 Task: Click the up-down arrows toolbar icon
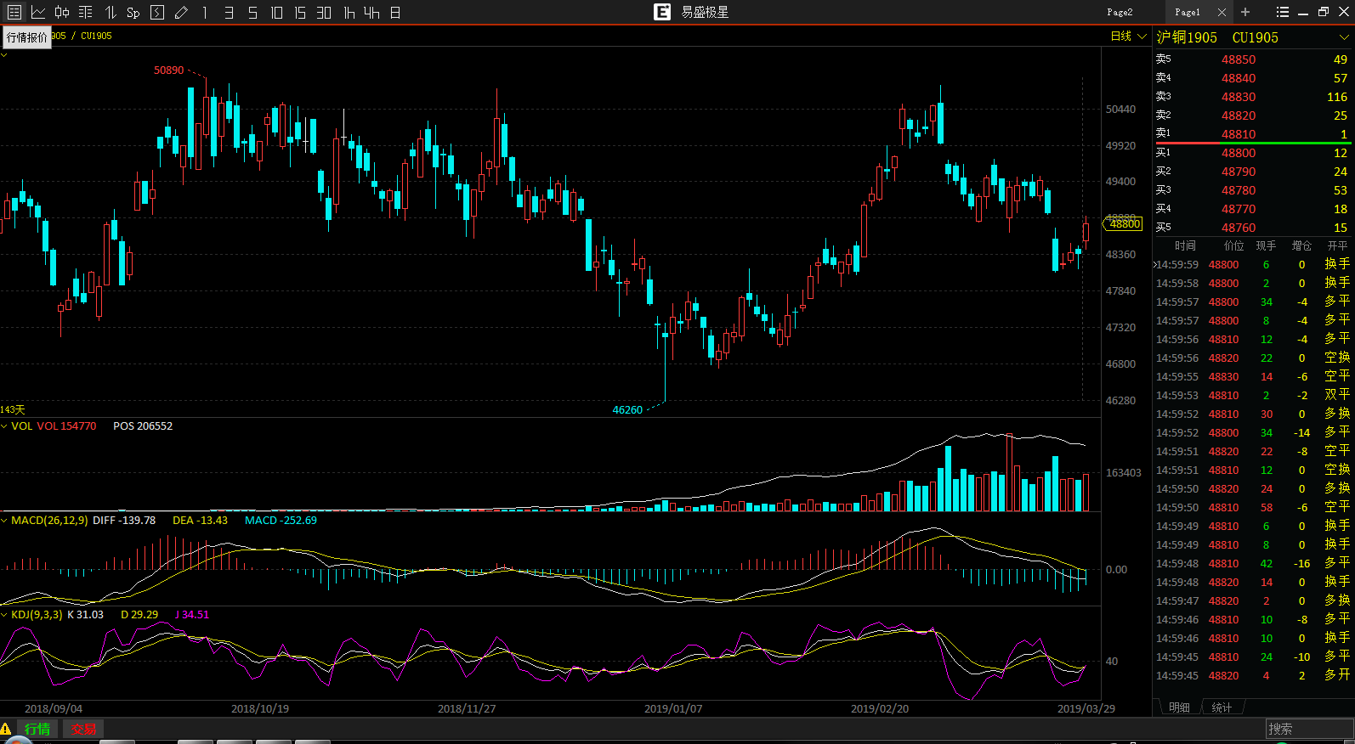point(110,12)
